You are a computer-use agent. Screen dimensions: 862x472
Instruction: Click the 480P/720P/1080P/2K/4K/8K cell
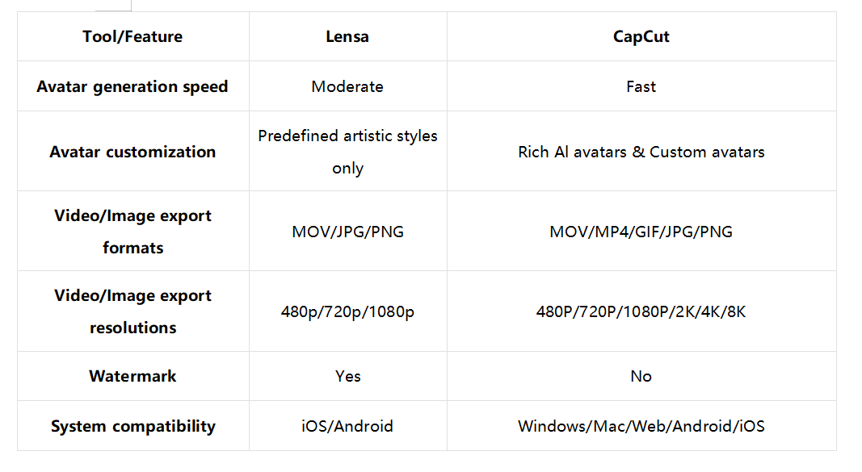(x=641, y=311)
